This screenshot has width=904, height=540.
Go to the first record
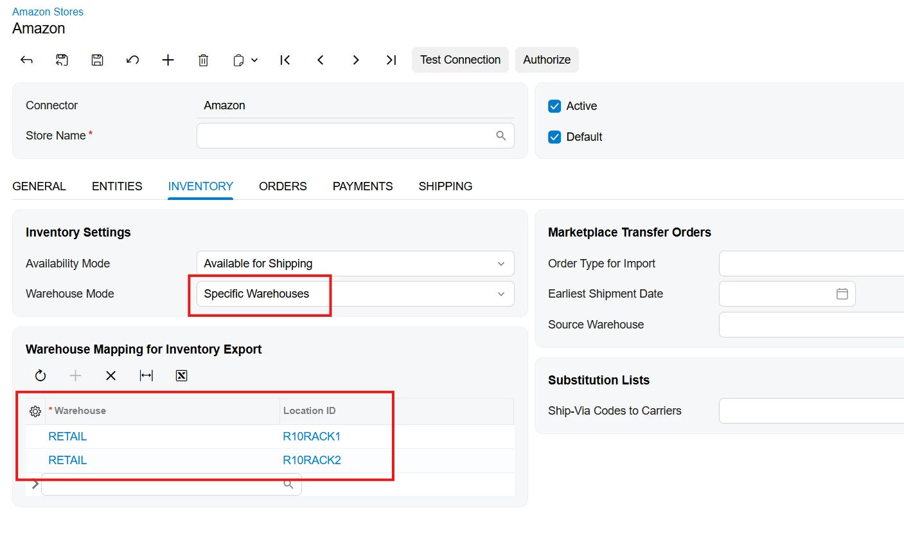(x=285, y=60)
